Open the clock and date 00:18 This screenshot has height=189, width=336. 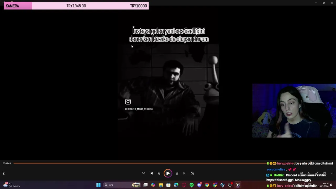point(323,185)
